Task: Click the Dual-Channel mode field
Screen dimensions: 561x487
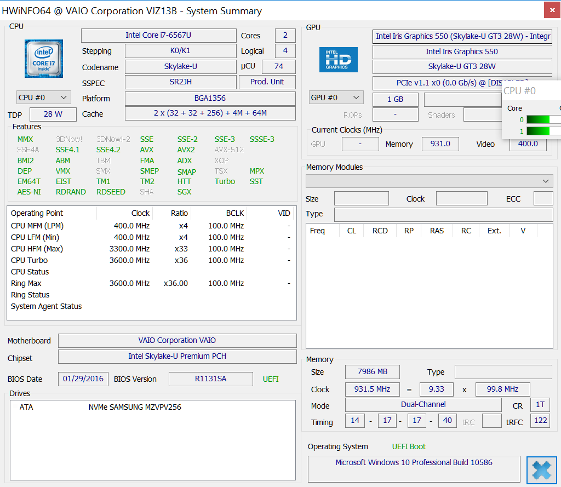Action: (423, 405)
